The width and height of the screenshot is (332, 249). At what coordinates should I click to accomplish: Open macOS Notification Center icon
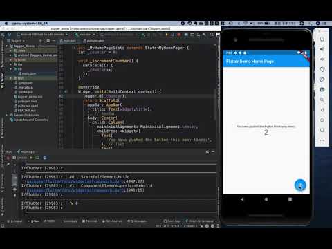click(x=325, y=24)
